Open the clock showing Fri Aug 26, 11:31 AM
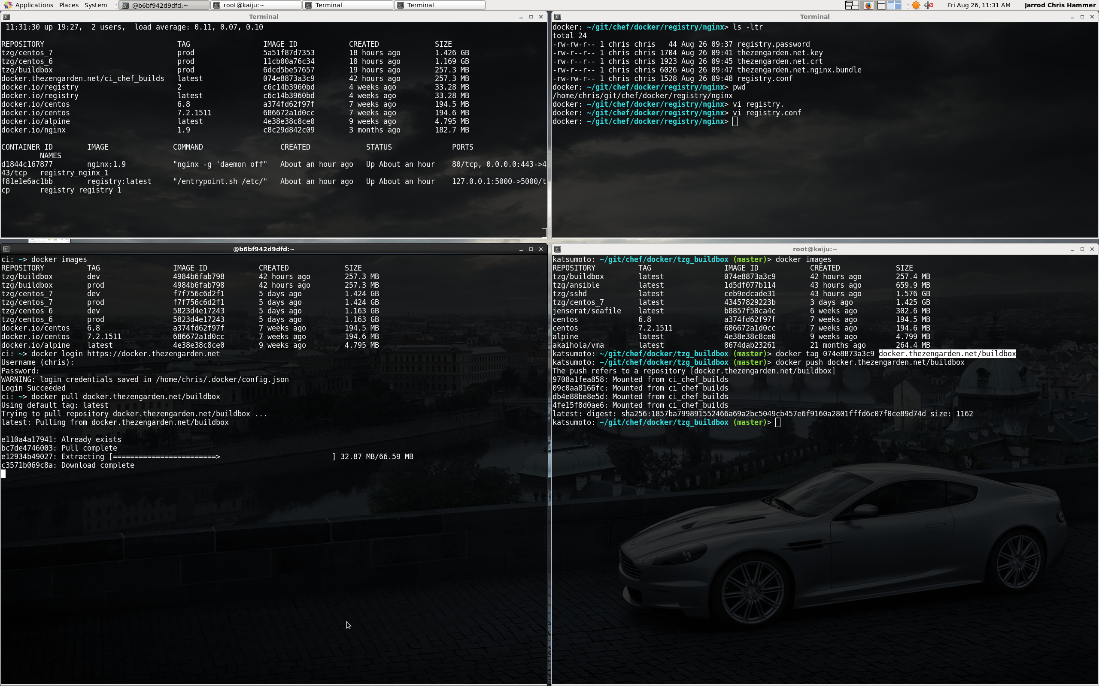Screen dimensions: 1099x686 pyautogui.click(x=979, y=5)
